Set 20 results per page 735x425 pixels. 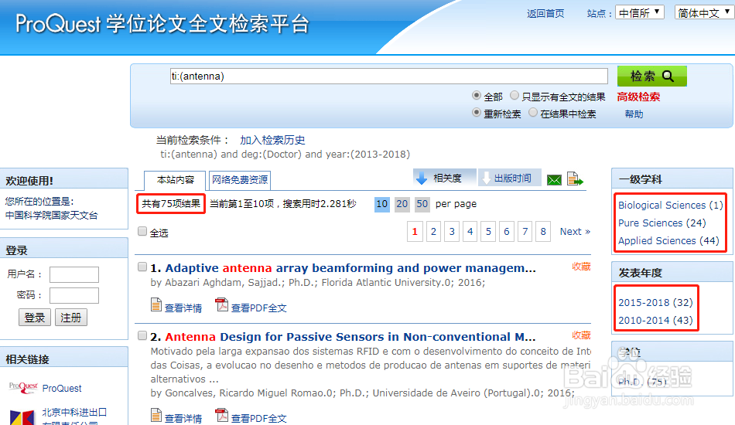click(402, 204)
